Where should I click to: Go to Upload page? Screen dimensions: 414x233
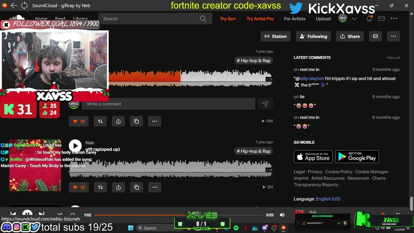[x=323, y=19]
